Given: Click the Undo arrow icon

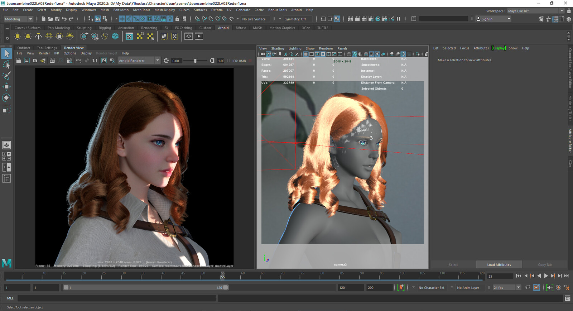Looking at the screenshot, I should (x=64, y=19).
